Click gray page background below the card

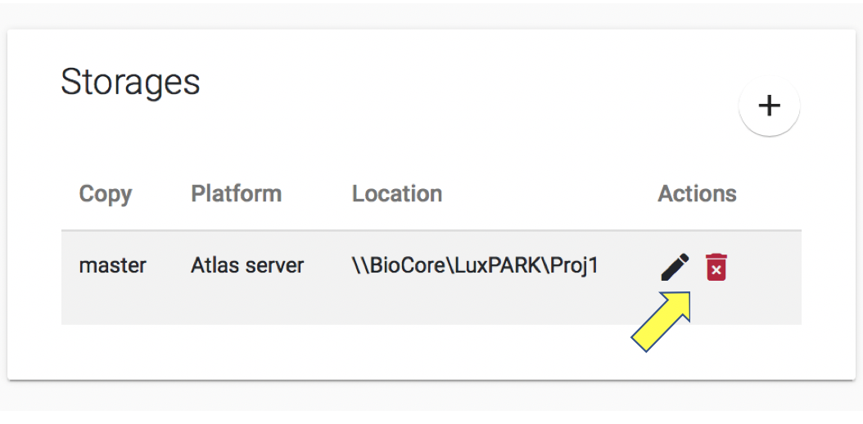(x=409, y=401)
